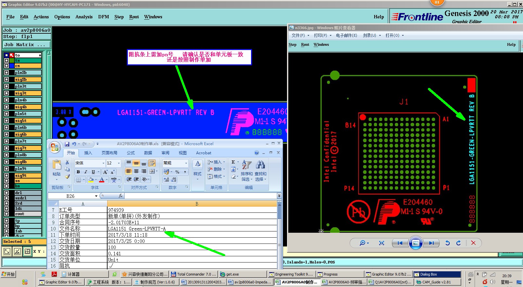The image size is (523, 287).
Task: Click the Cut scissors icon in Excel
Action: pos(67,162)
